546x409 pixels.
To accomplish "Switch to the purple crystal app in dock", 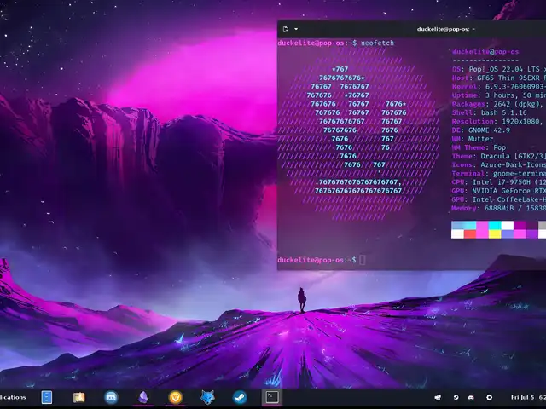I will click(x=143, y=397).
